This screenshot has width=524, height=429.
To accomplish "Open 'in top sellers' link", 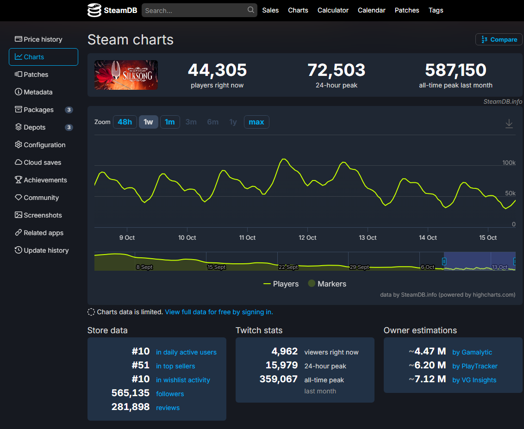I will pyautogui.click(x=175, y=366).
